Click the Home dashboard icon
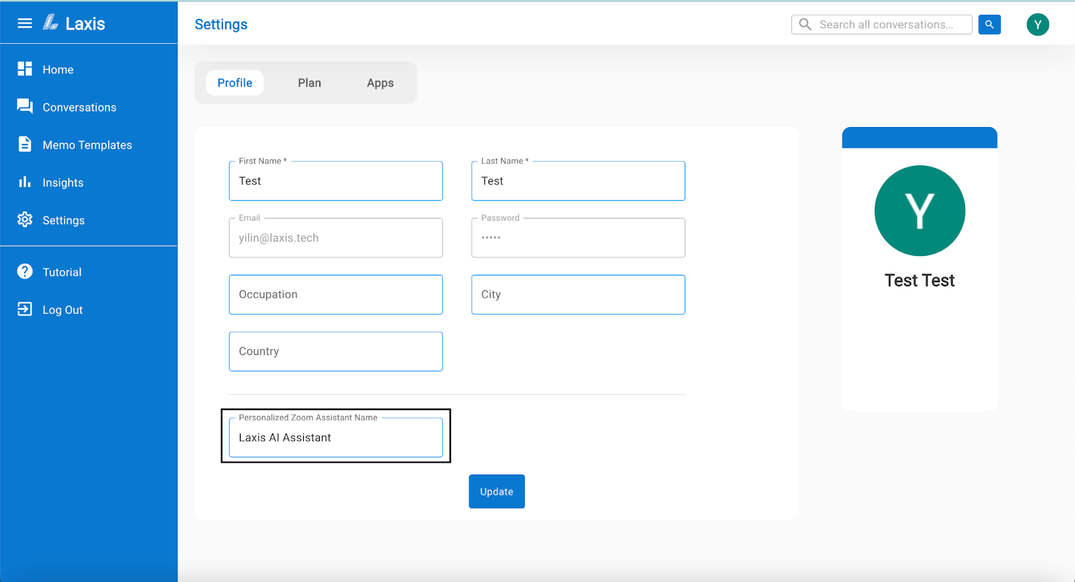The image size is (1075, 582). click(25, 69)
